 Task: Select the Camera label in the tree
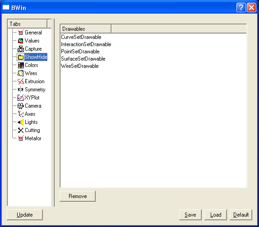(33, 106)
